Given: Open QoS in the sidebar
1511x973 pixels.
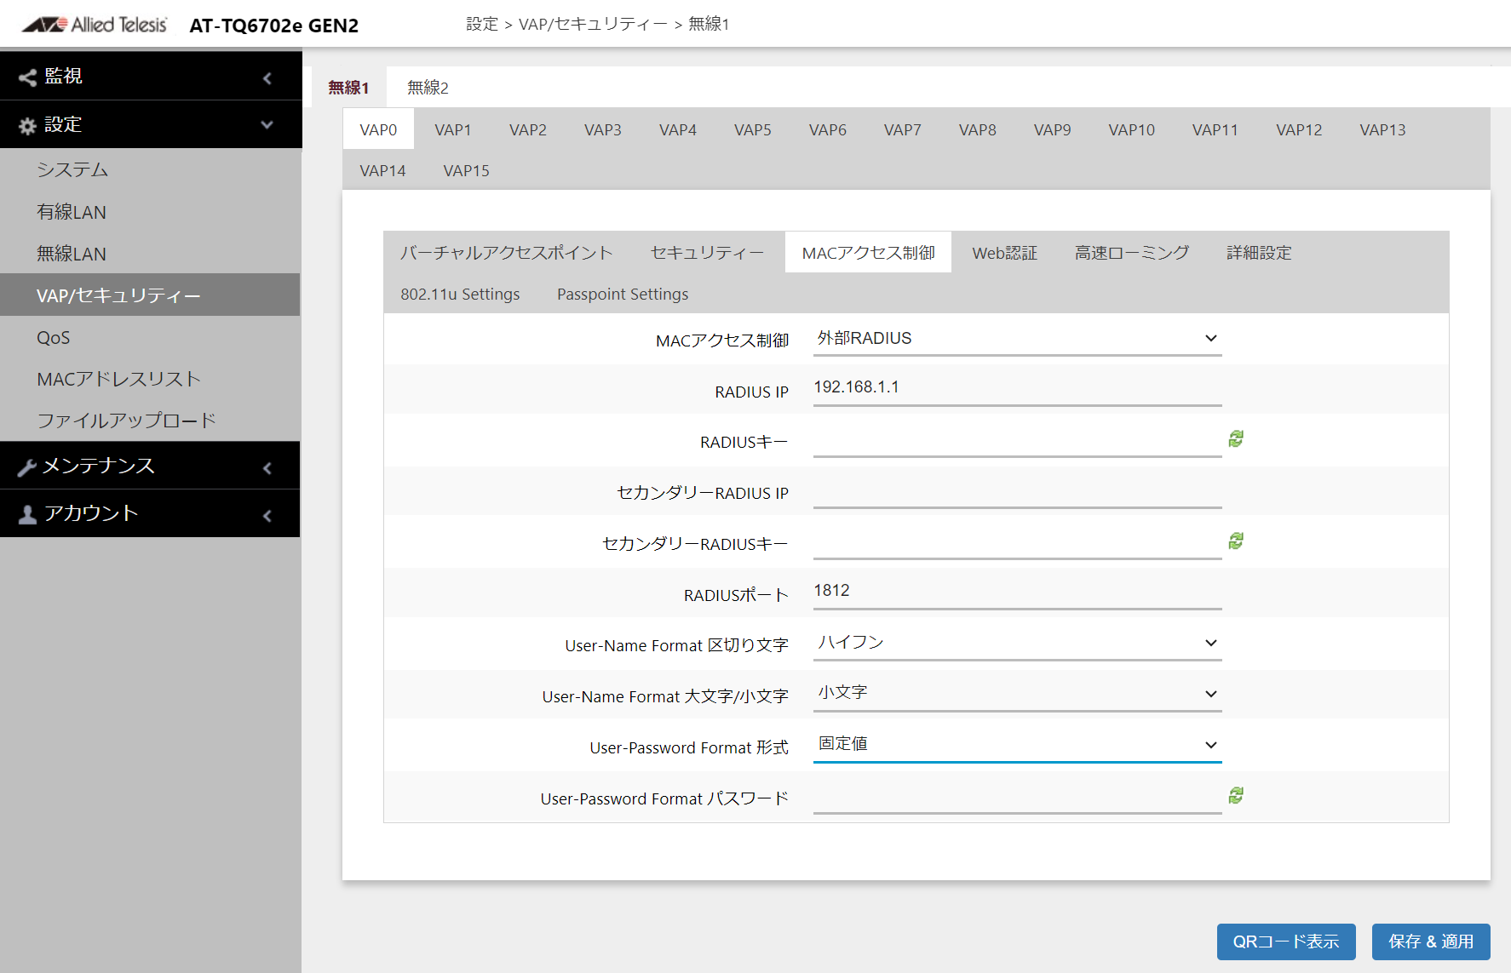Looking at the screenshot, I should point(150,338).
